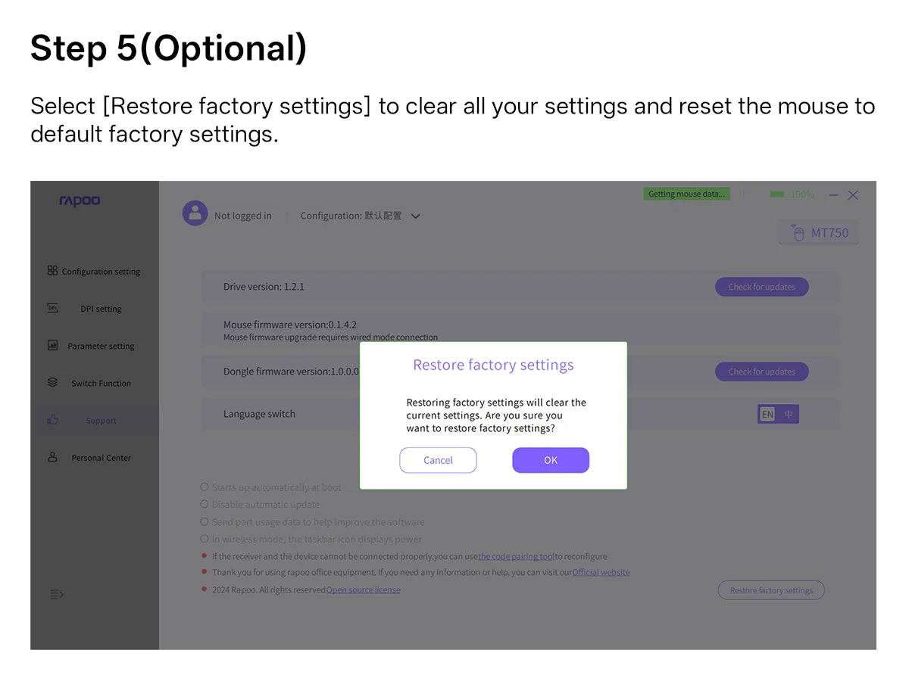Click the Parameter setting chart icon
The image size is (909, 681).
(52, 345)
